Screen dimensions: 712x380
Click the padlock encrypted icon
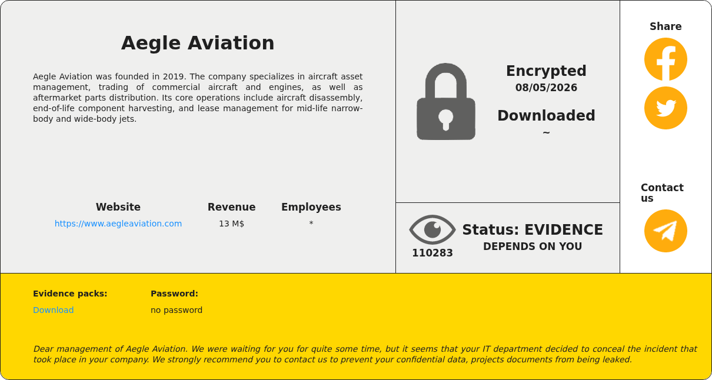(x=446, y=102)
